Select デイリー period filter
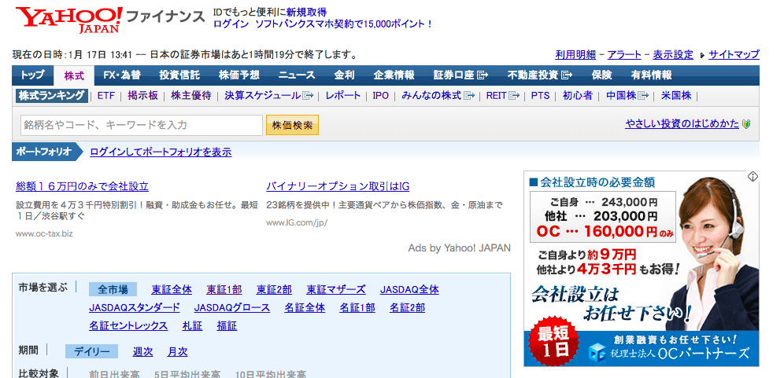The width and height of the screenshot is (784, 378). click(x=91, y=351)
